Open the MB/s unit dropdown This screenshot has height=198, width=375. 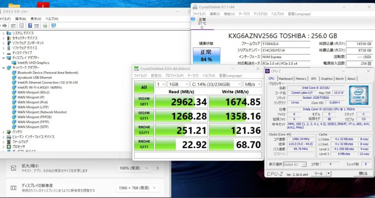tap(252, 84)
